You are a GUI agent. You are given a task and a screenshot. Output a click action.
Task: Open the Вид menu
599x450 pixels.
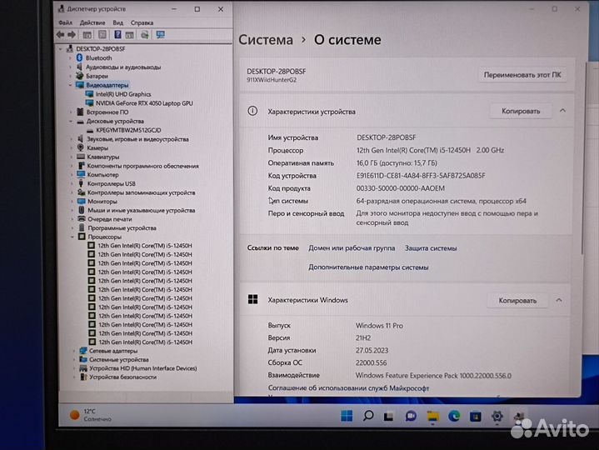pos(118,22)
